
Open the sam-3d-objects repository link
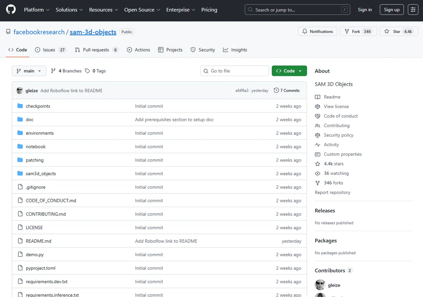tap(93, 32)
